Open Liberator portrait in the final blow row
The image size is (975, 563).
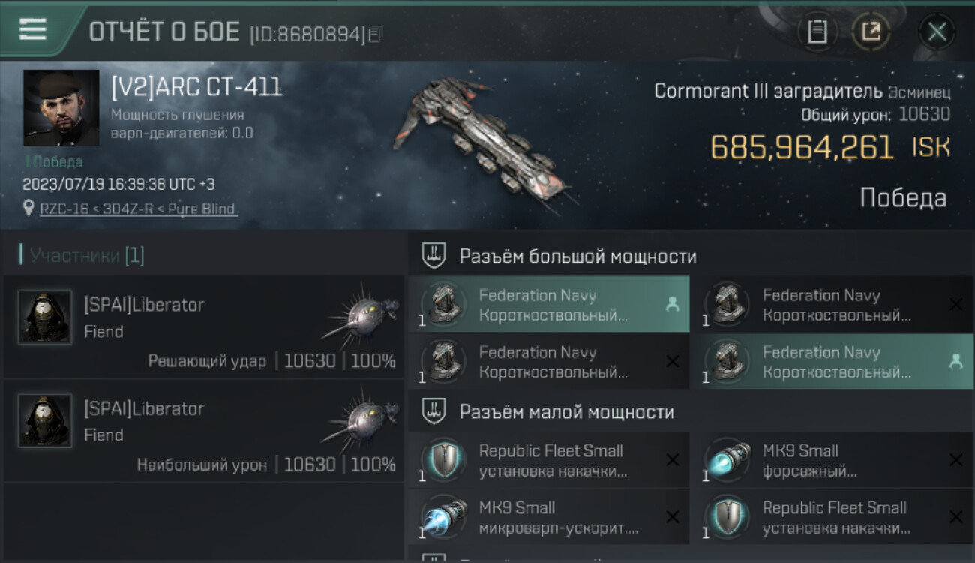(45, 317)
